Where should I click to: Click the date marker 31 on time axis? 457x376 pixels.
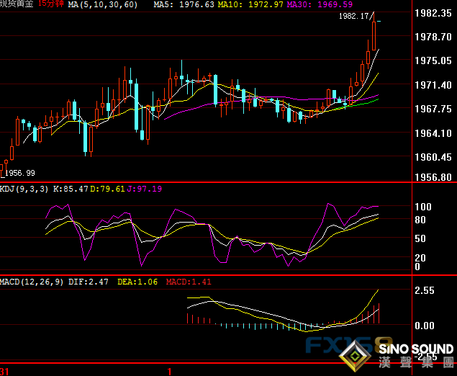click(5, 371)
